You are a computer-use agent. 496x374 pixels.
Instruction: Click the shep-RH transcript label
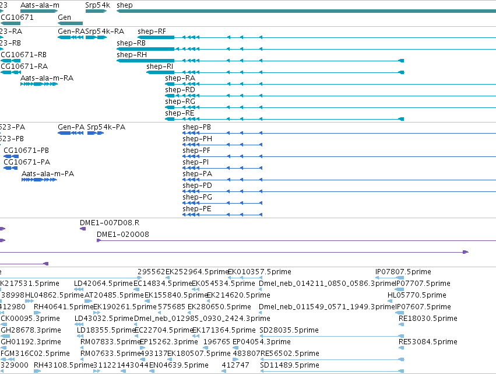[x=132, y=55]
